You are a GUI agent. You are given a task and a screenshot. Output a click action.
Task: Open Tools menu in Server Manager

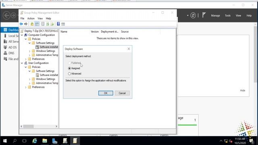pos(228,16)
